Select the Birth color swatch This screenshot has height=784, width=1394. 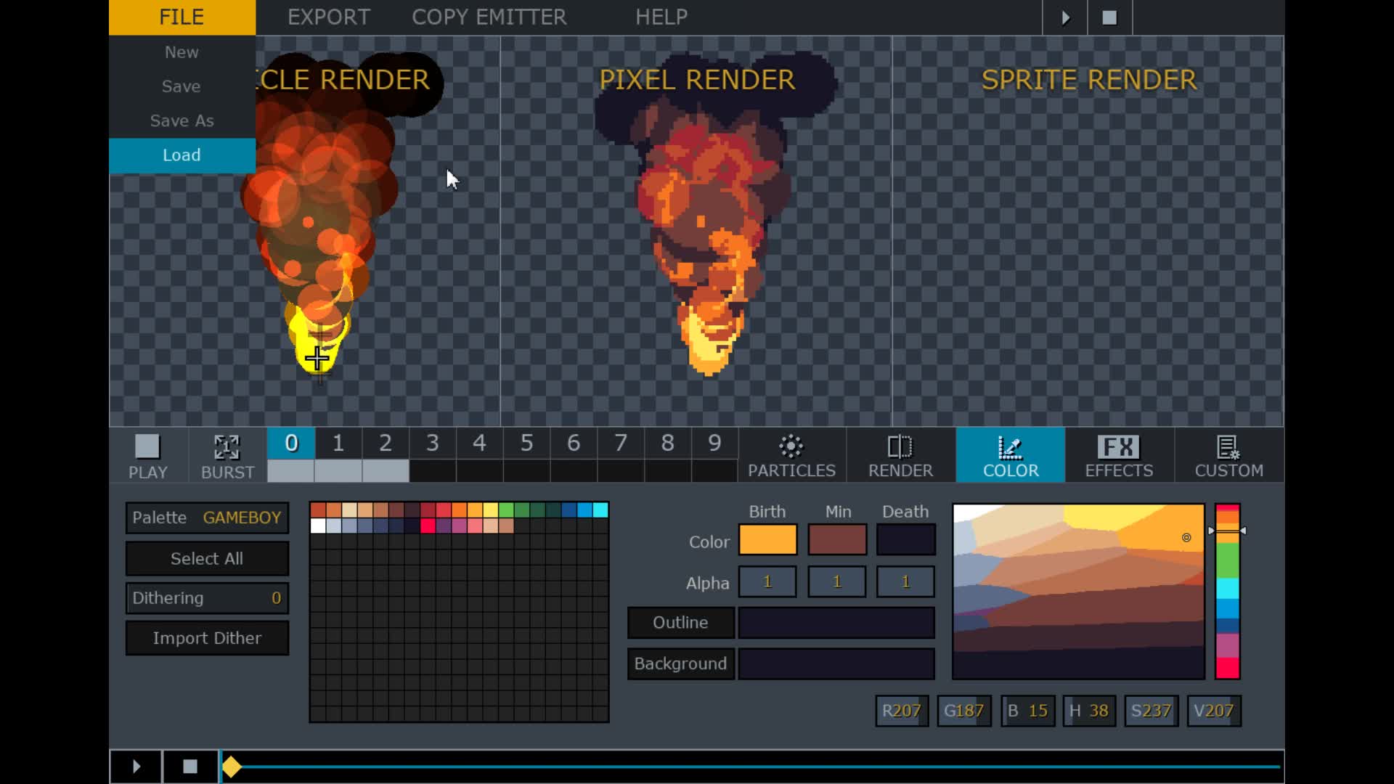[x=767, y=540]
